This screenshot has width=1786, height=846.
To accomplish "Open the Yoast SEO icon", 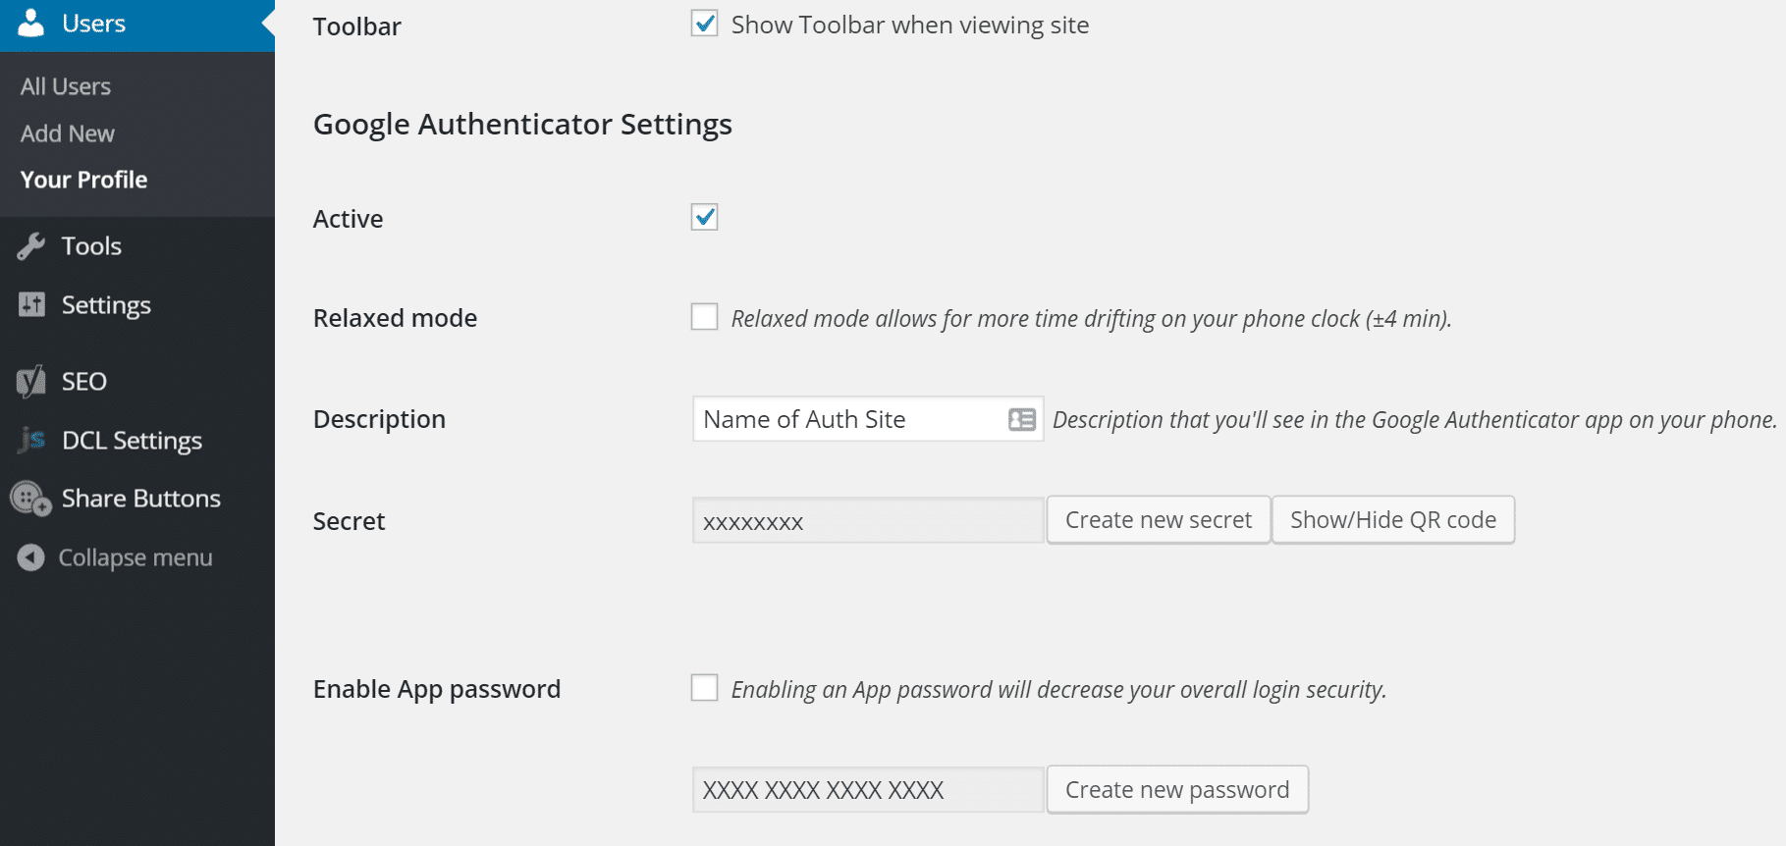I will coord(30,381).
